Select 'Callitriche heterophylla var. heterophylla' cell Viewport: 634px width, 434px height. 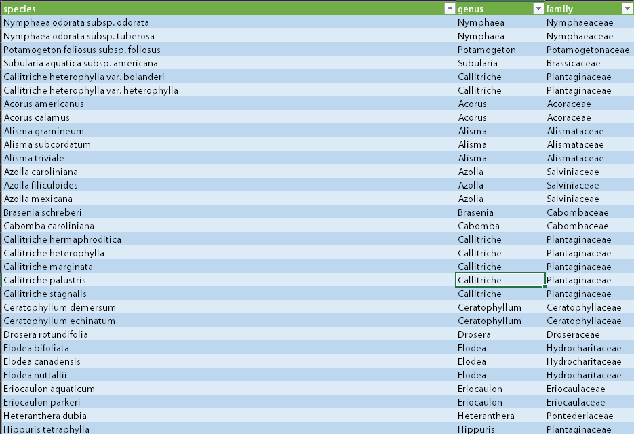[229, 90]
